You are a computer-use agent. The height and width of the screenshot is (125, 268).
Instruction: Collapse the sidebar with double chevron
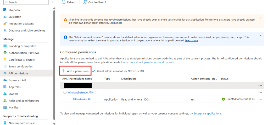(52, 2)
